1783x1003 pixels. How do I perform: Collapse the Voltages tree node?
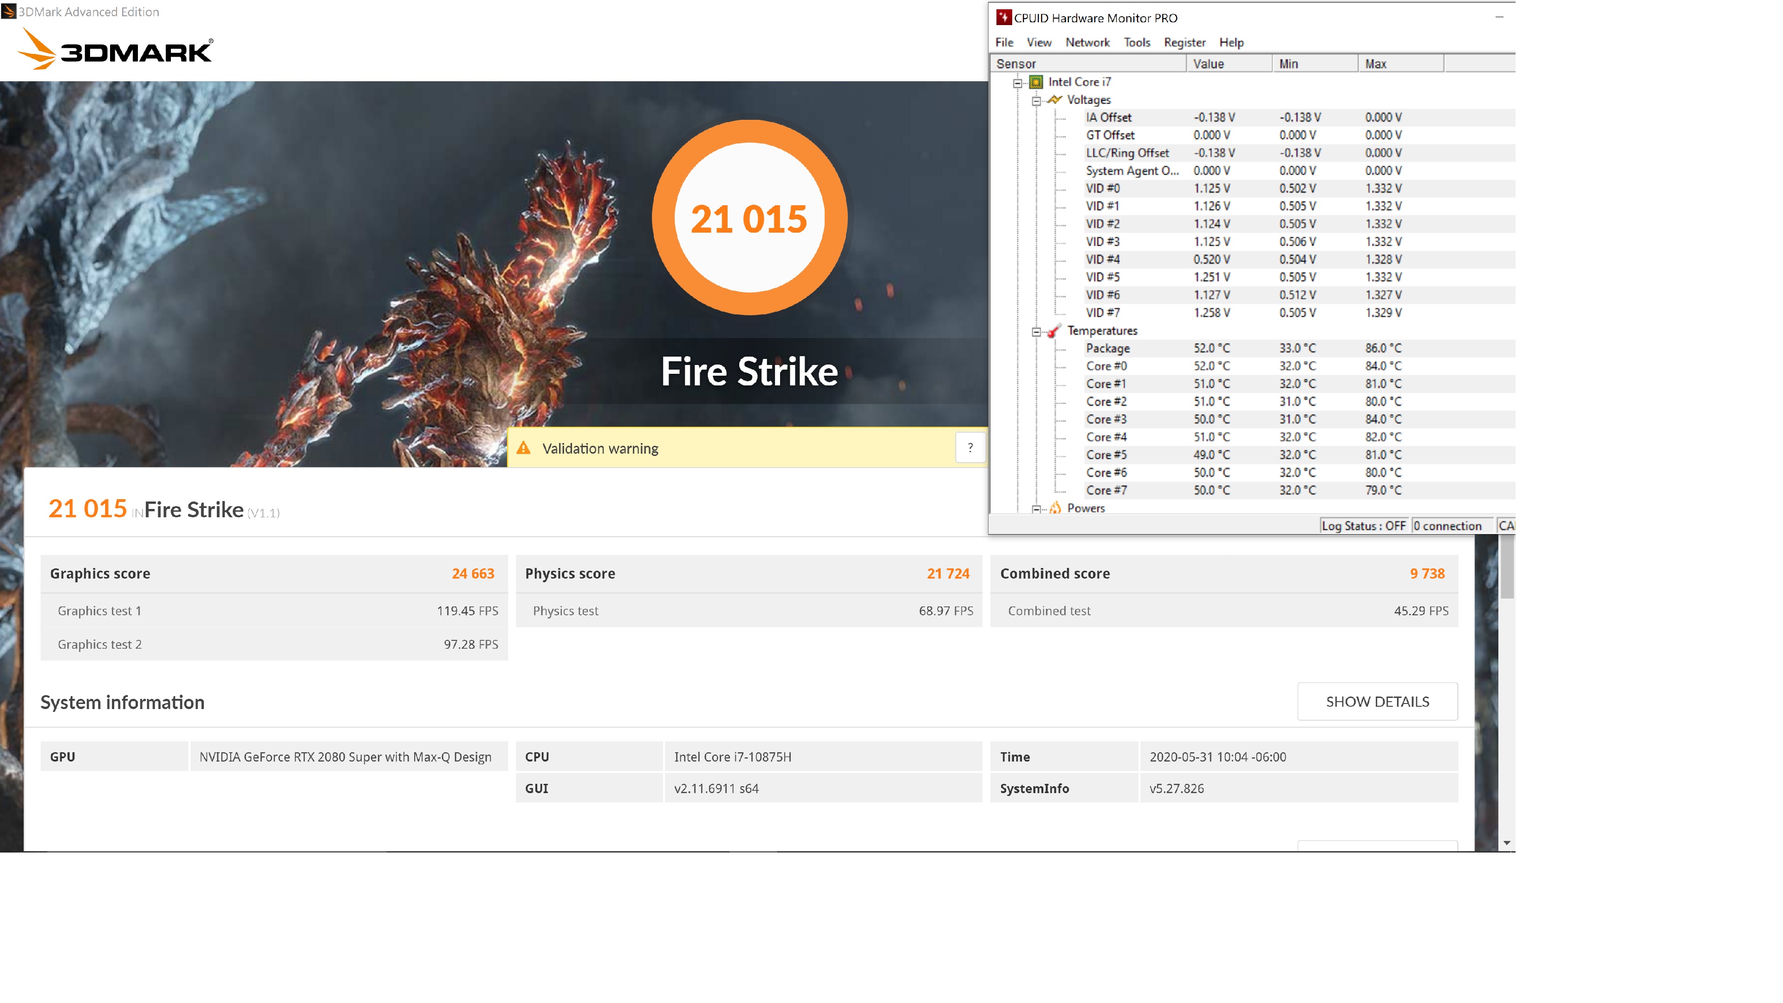(x=1036, y=101)
